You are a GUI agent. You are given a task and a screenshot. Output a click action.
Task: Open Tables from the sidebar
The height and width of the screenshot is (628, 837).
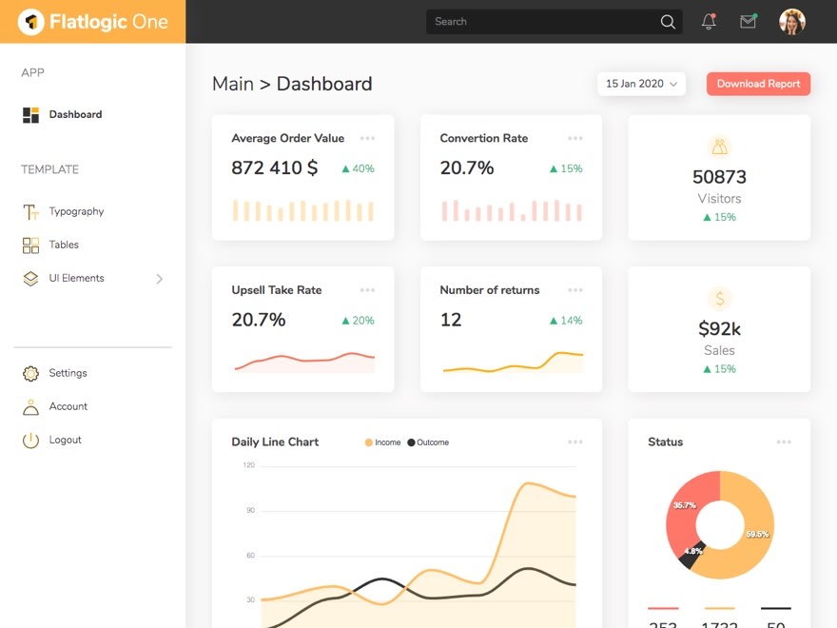coord(64,245)
